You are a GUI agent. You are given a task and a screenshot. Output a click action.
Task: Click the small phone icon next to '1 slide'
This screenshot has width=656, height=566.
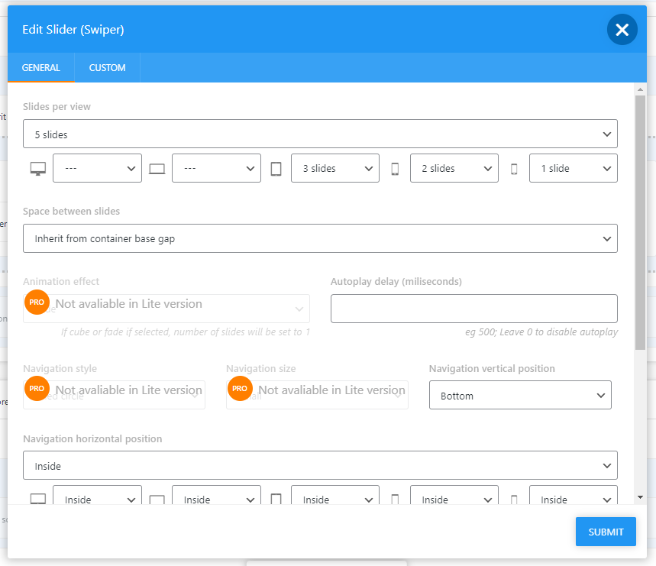[x=514, y=169]
